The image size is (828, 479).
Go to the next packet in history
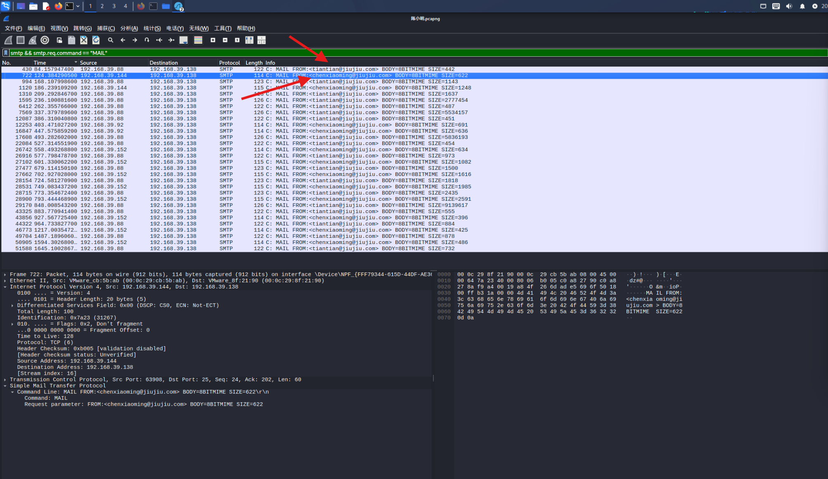point(135,40)
